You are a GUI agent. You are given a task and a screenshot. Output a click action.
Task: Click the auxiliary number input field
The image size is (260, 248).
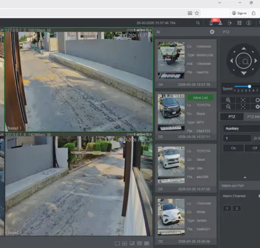click(237, 138)
